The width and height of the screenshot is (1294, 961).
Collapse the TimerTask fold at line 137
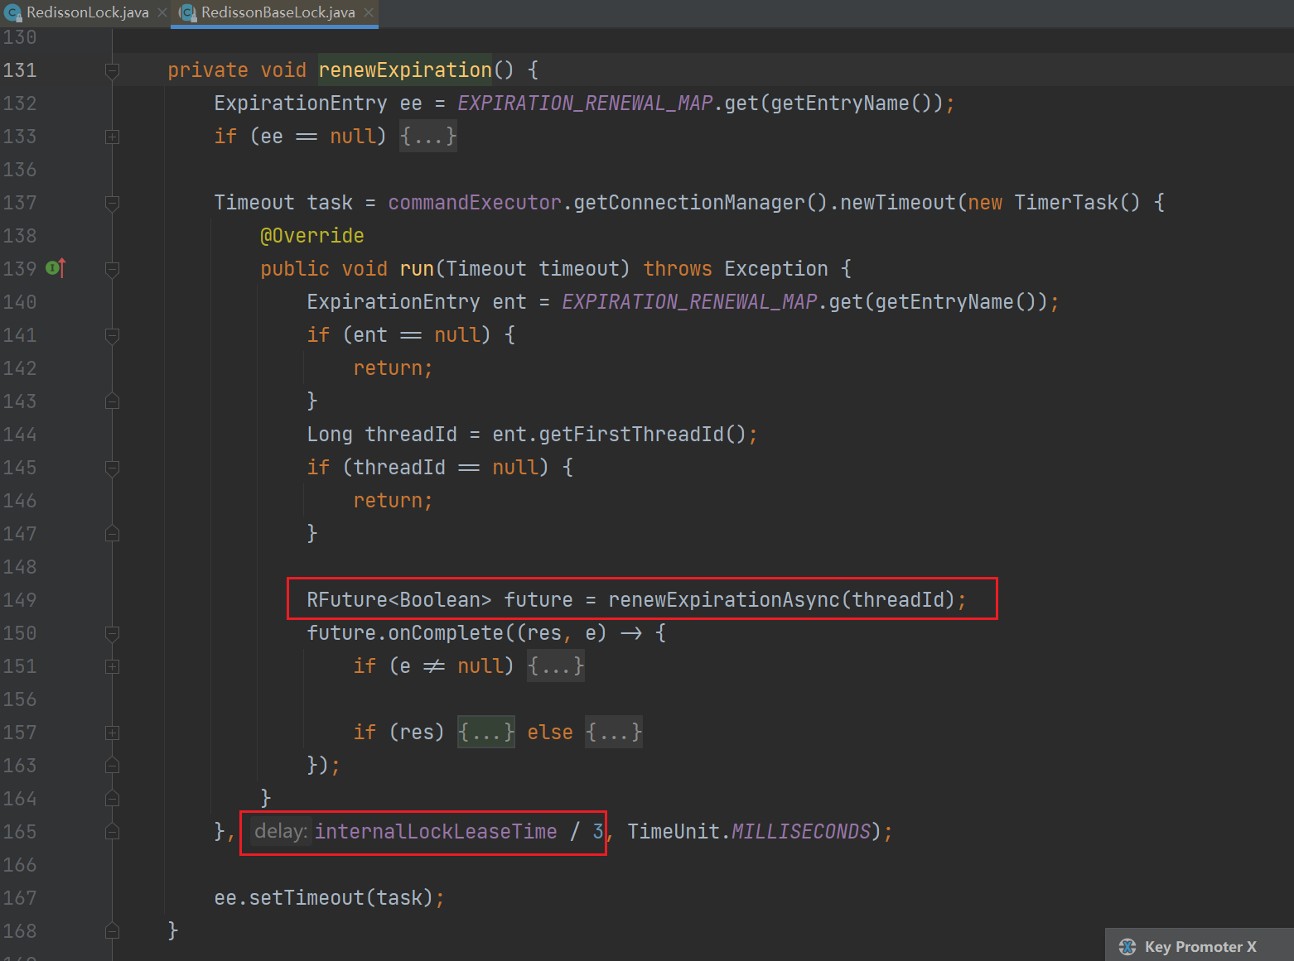[113, 203]
